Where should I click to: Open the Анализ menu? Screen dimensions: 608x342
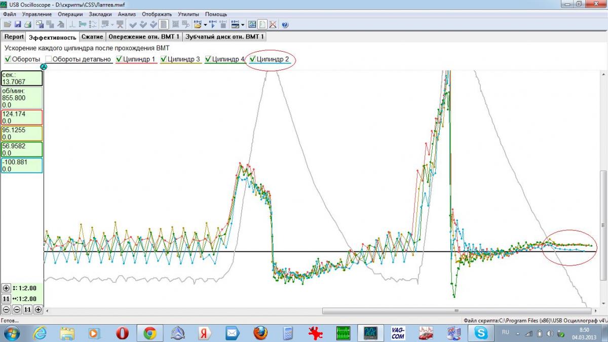(x=127, y=14)
